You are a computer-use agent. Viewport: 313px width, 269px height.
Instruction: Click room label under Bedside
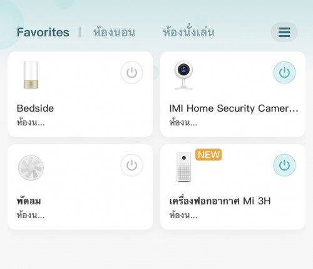point(31,122)
